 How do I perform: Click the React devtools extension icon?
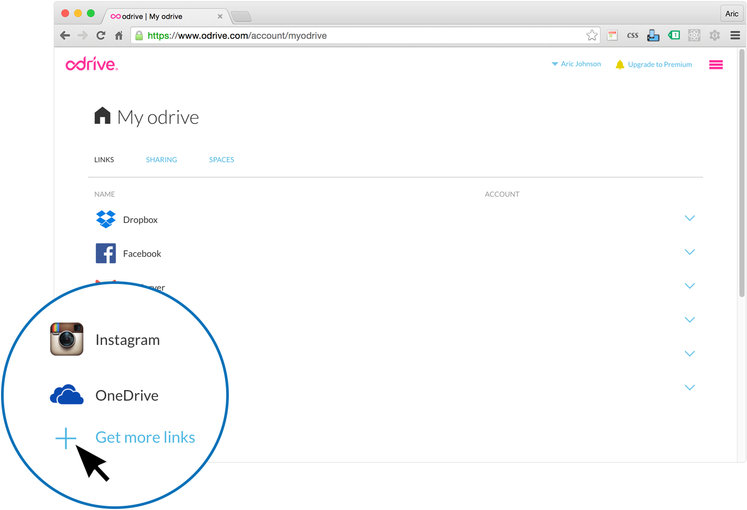694,35
